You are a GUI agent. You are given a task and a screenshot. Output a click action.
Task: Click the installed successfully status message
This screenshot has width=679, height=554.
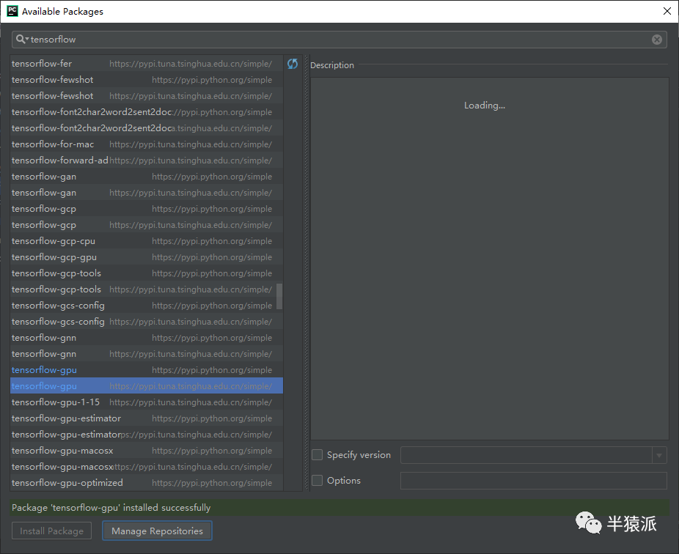tap(111, 507)
